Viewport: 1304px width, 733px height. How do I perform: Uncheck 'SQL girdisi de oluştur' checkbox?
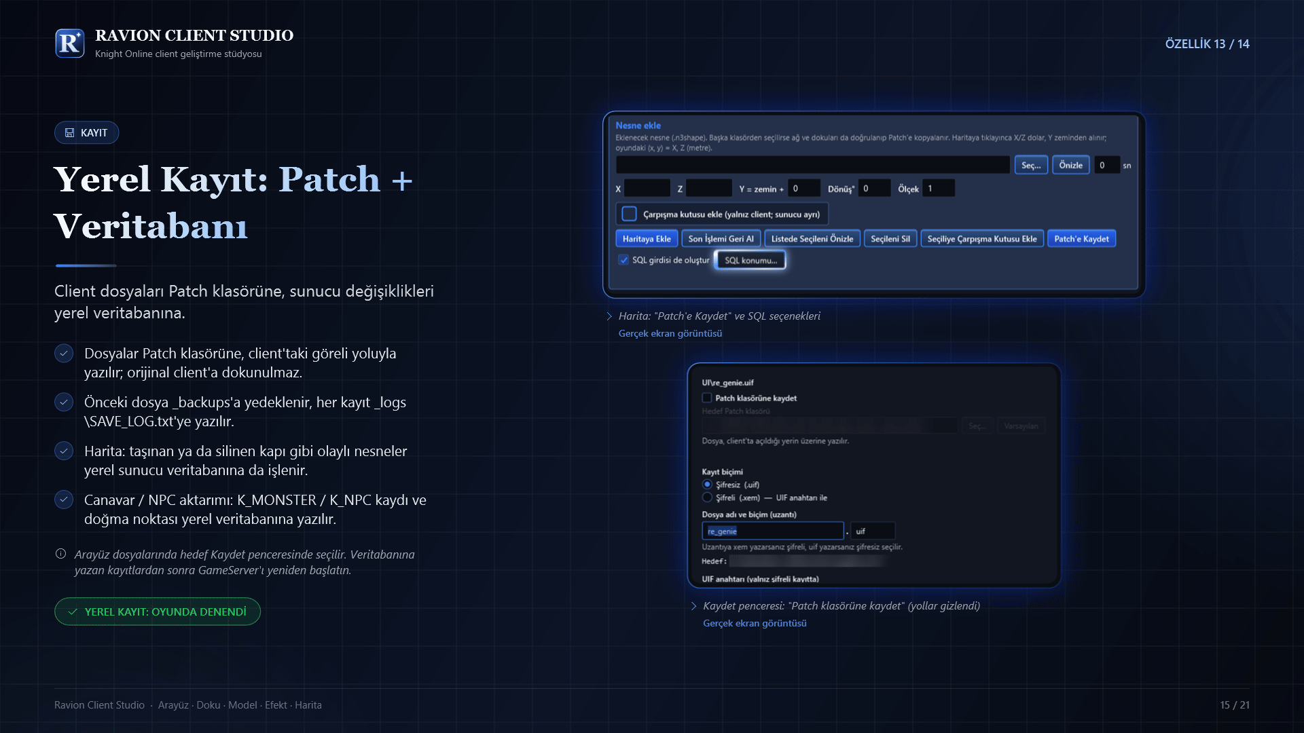coord(623,260)
